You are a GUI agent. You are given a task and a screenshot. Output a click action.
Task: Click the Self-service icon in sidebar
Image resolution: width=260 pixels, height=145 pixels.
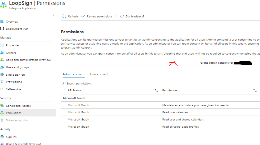click(x=2, y=89)
